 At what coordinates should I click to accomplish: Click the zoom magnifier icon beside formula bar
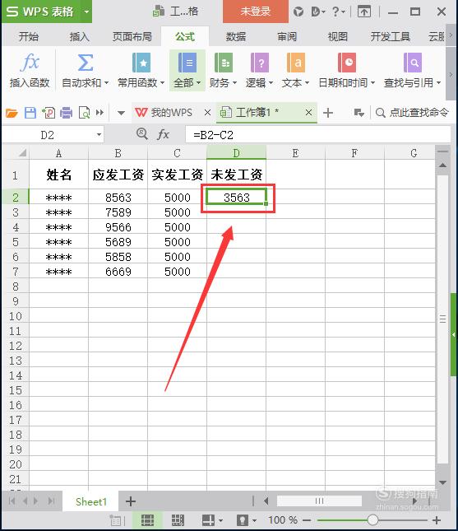point(142,134)
